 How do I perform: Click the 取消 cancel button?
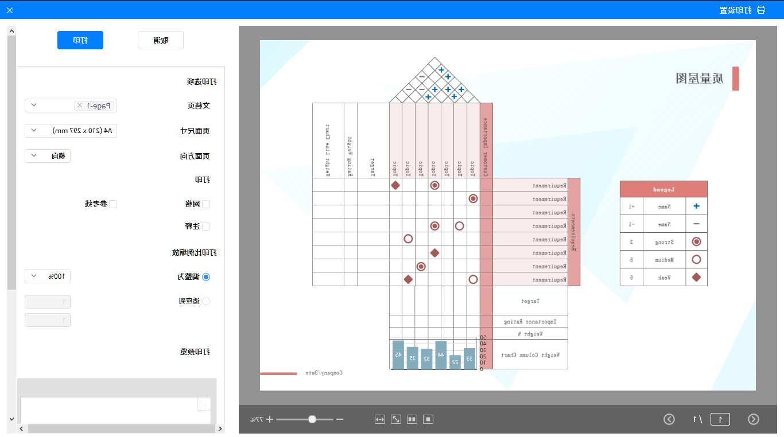(x=161, y=40)
